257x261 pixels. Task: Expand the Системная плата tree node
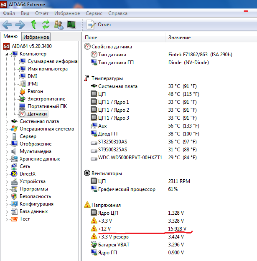pos(7,122)
